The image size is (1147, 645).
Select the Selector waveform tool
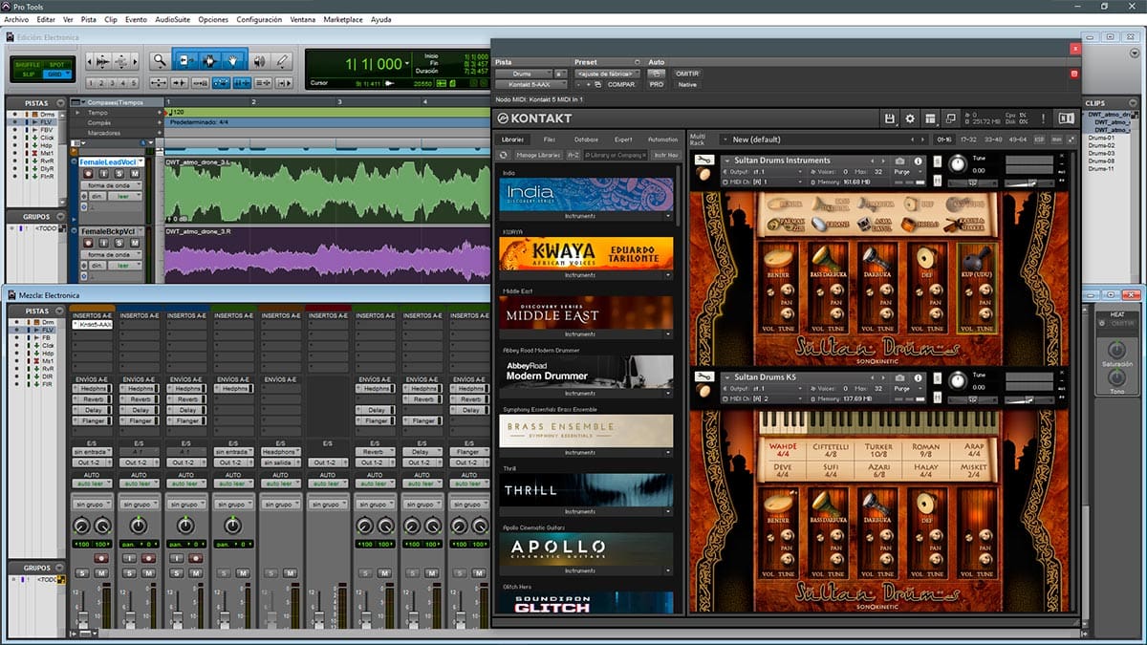pyautogui.click(x=209, y=61)
